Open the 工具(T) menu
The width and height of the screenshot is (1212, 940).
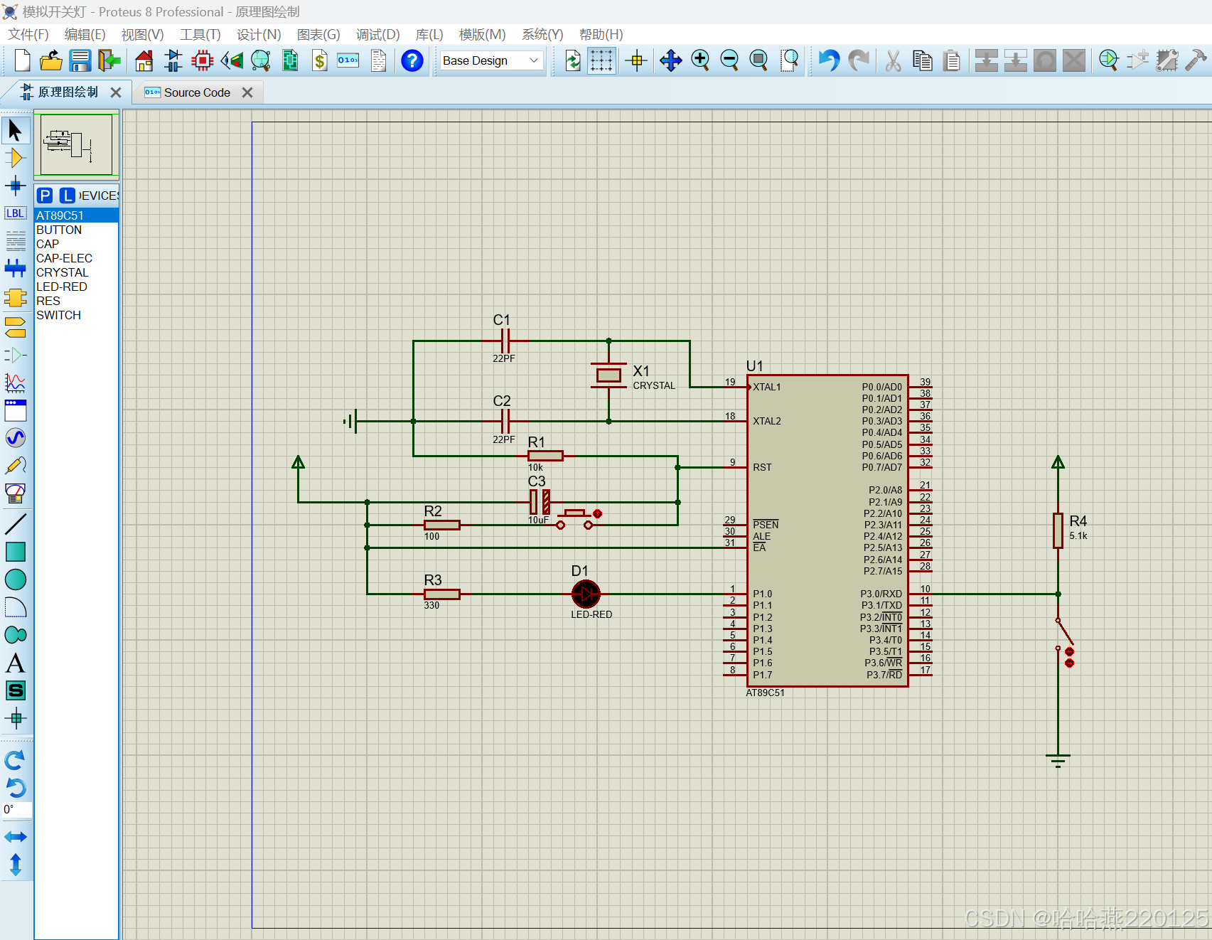coord(200,35)
